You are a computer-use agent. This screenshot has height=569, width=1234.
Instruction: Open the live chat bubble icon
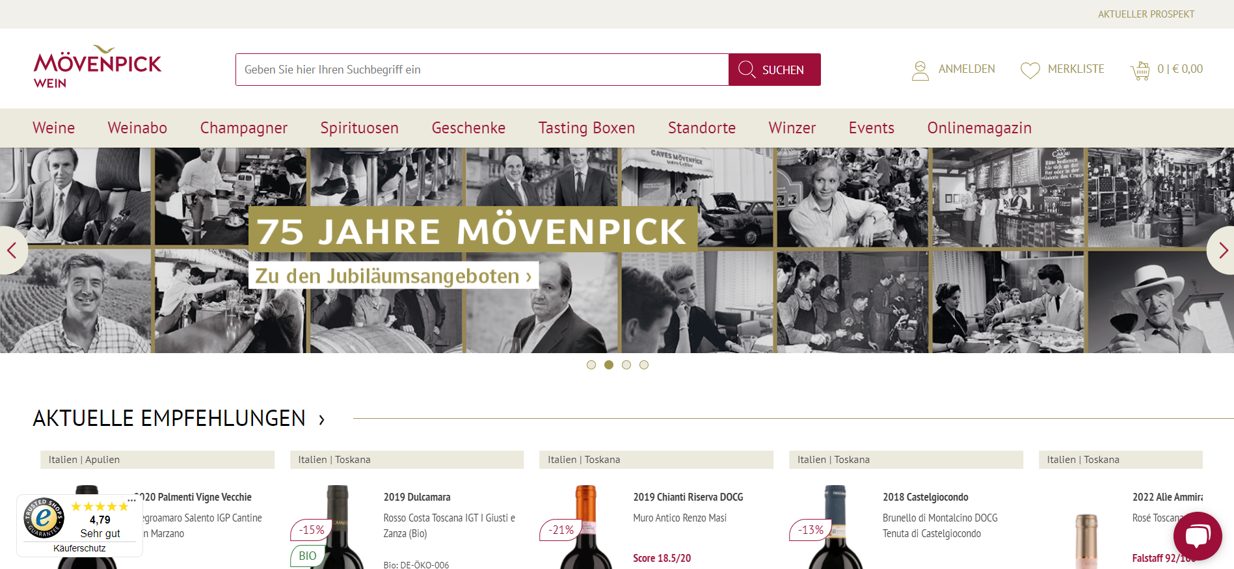[x=1197, y=536]
